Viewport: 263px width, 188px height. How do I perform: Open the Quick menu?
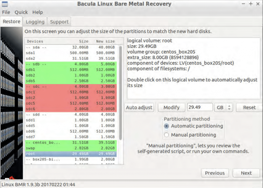click(21, 12)
